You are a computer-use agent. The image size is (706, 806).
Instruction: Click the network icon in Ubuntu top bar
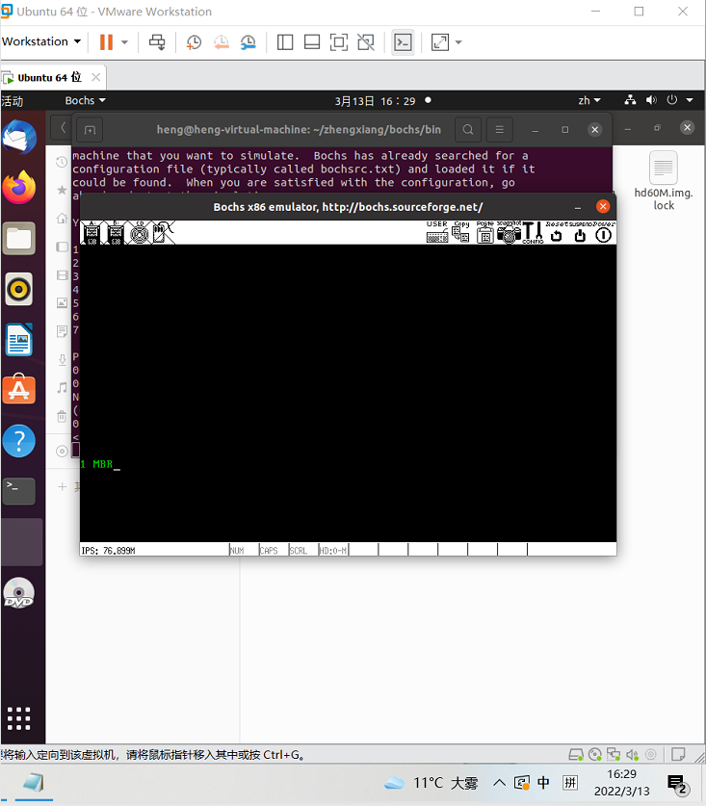point(630,100)
